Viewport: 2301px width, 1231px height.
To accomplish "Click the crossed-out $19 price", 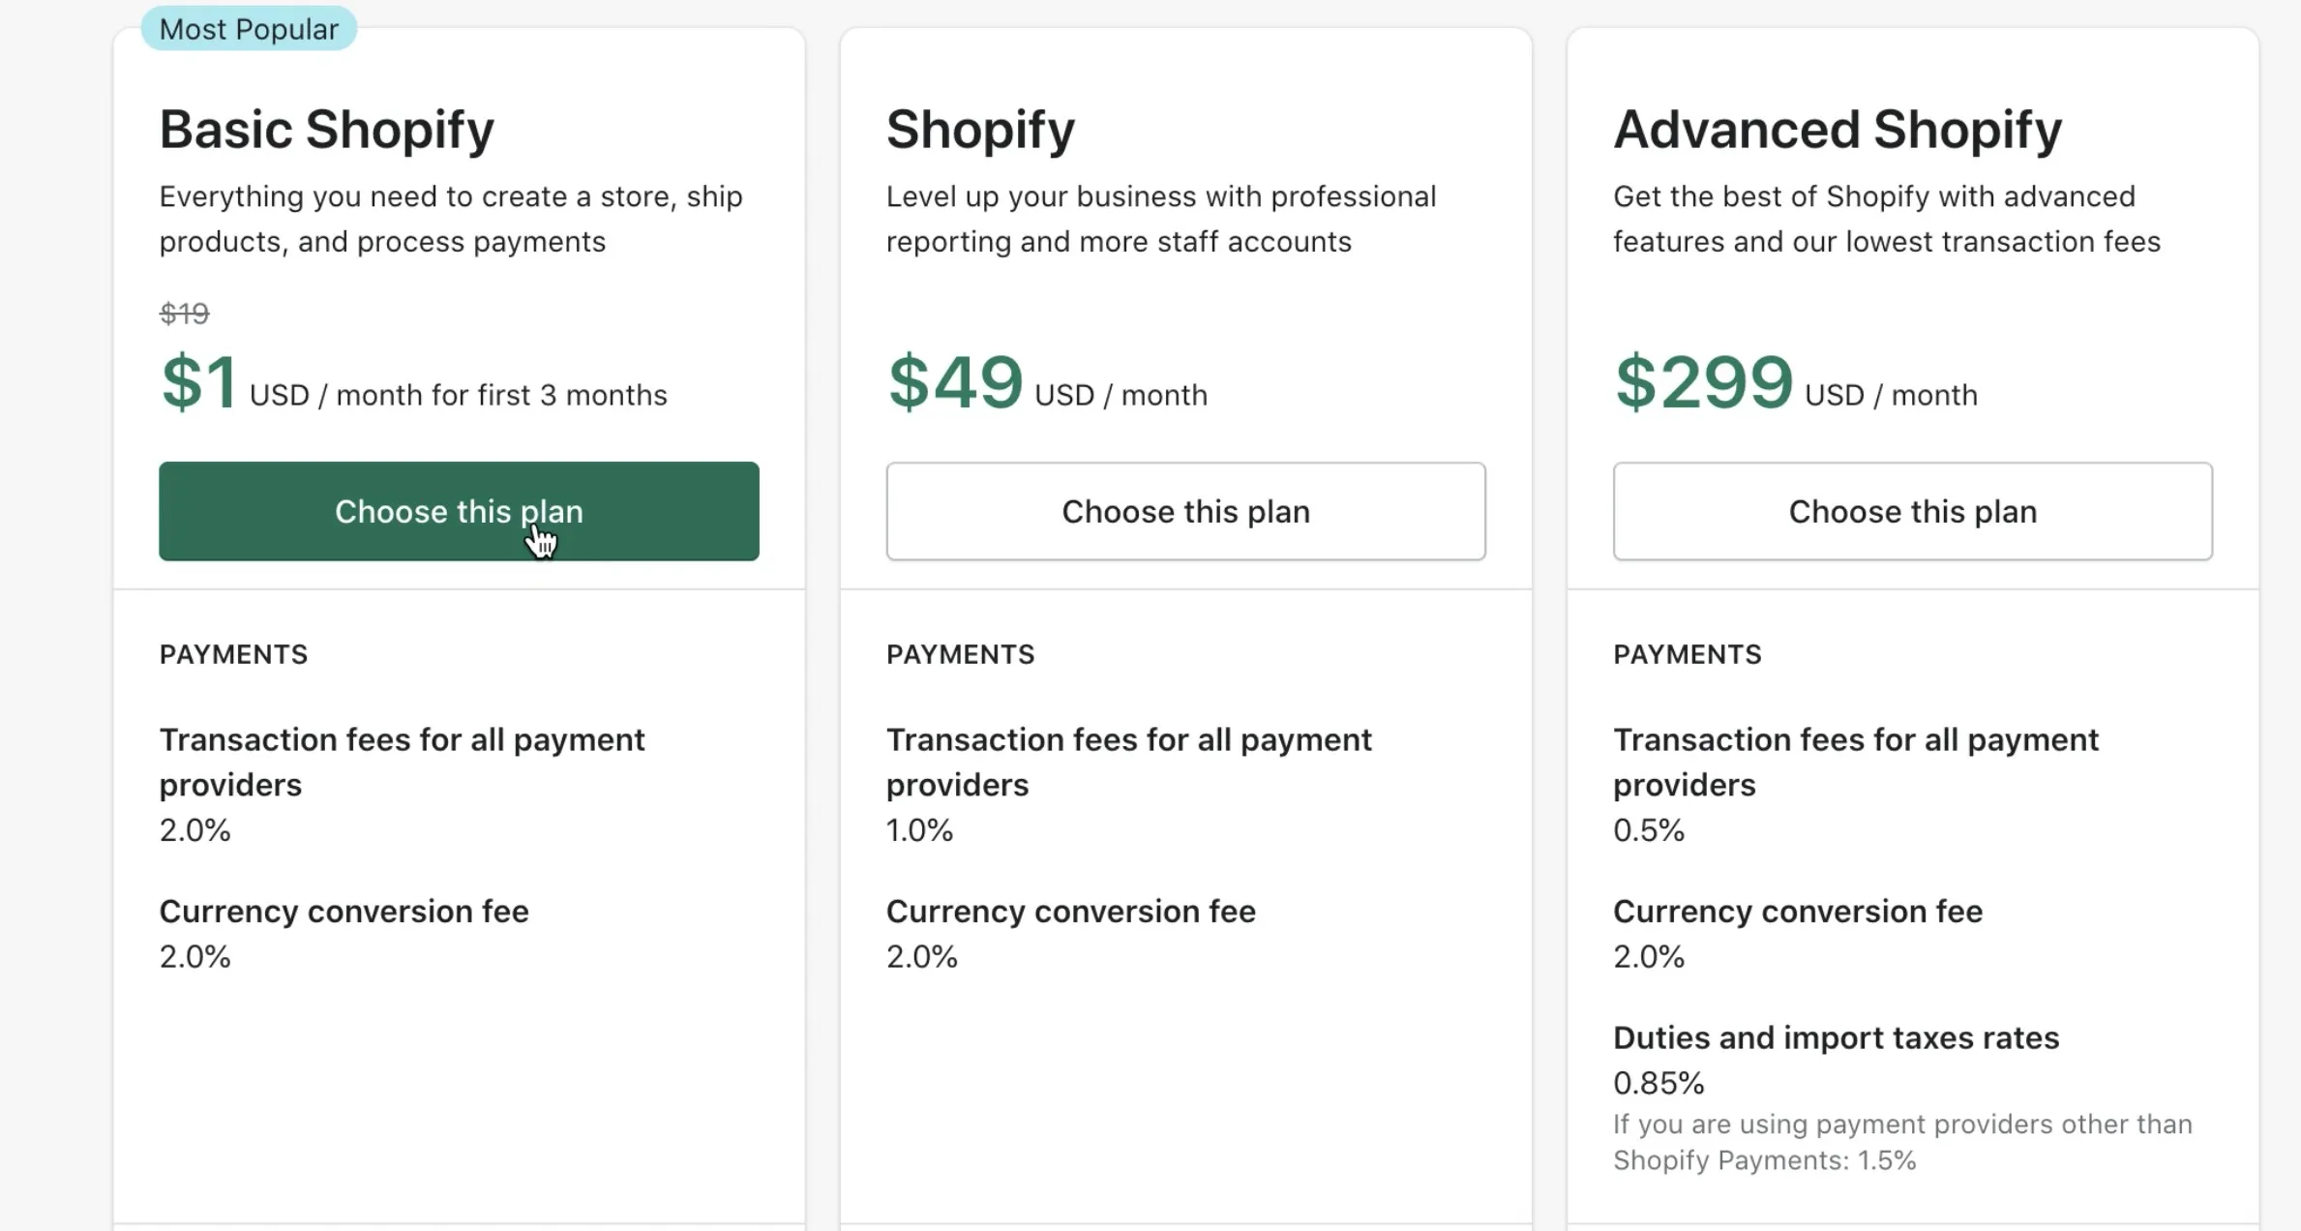I will coord(184,314).
